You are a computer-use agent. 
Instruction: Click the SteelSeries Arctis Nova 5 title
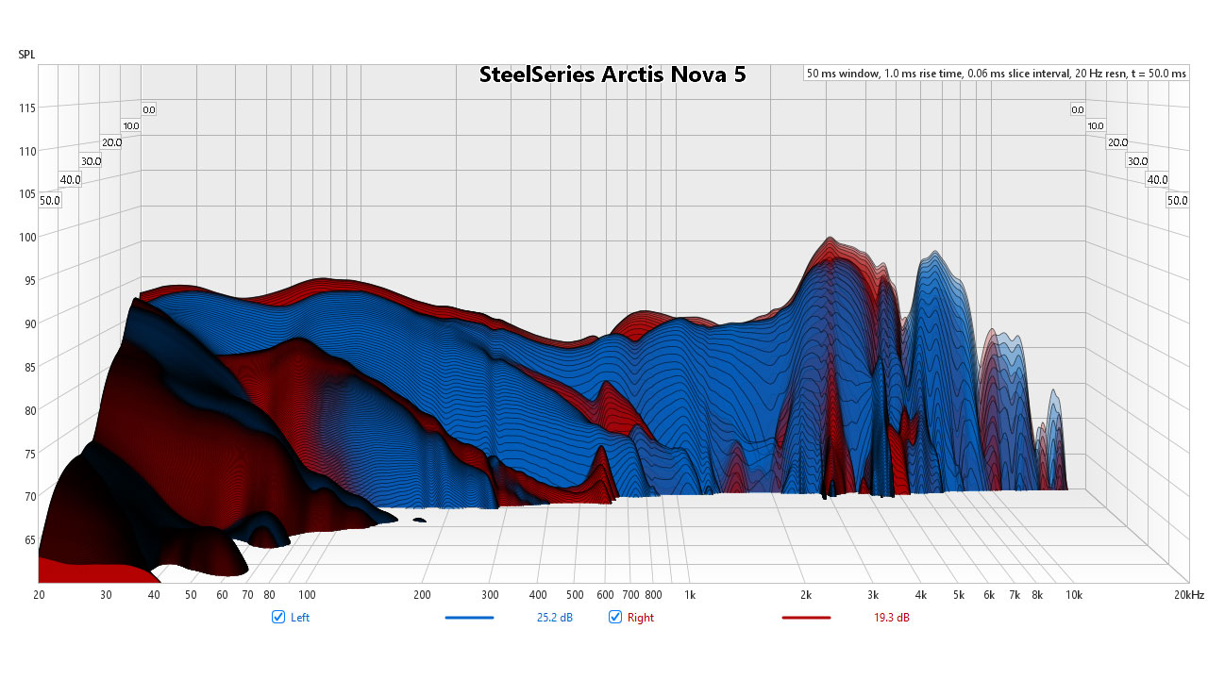(x=612, y=75)
